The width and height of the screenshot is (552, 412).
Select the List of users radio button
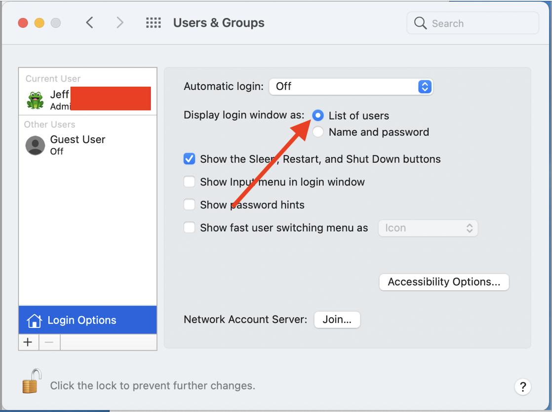point(318,116)
